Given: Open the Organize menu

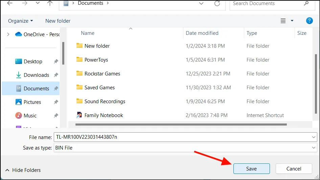Looking at the screenshot, I should tap(20, 21).
